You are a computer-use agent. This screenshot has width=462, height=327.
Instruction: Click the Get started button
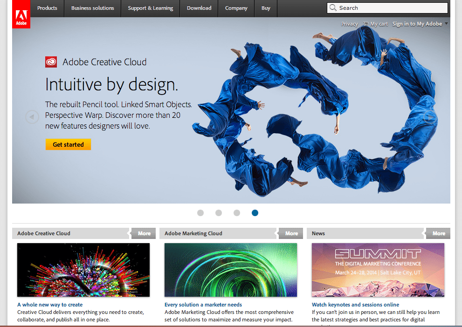(68, 144)
